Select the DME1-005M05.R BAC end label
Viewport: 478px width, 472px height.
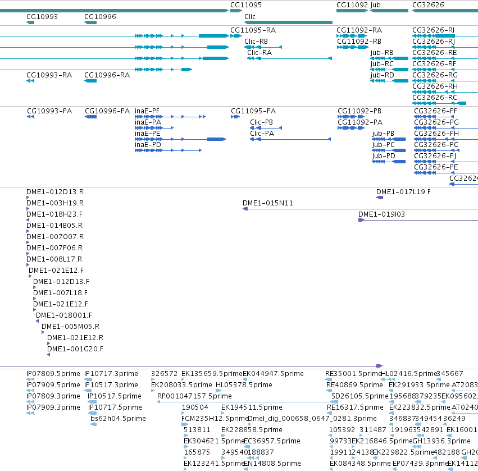[70, 327]
